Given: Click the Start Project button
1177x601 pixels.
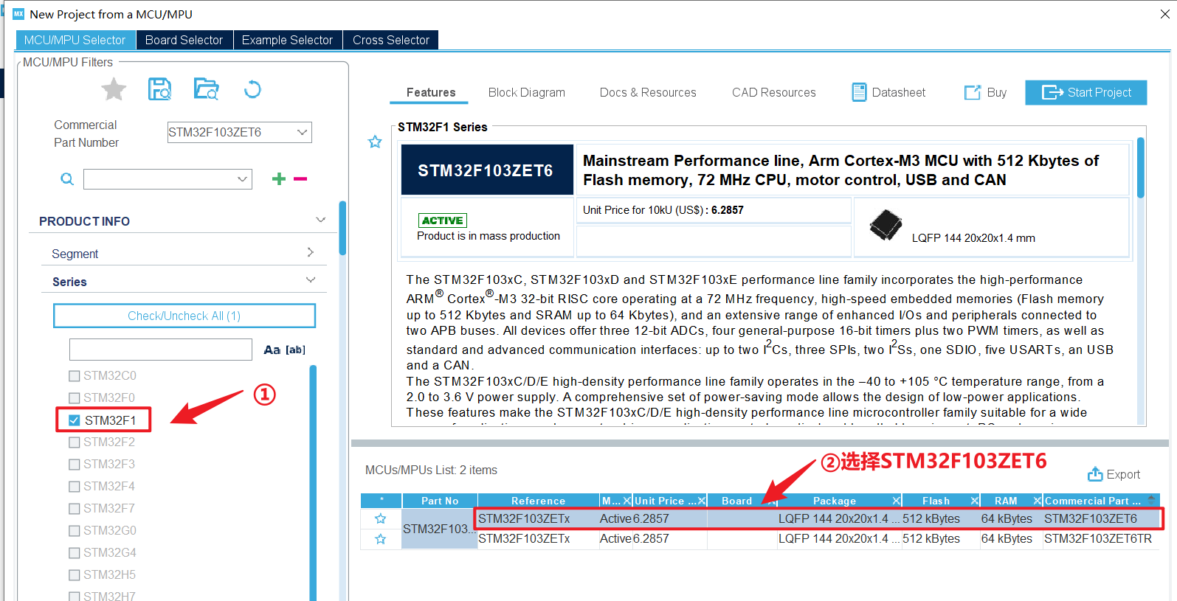Looking at the screenshot, I should pos(1085,92).
